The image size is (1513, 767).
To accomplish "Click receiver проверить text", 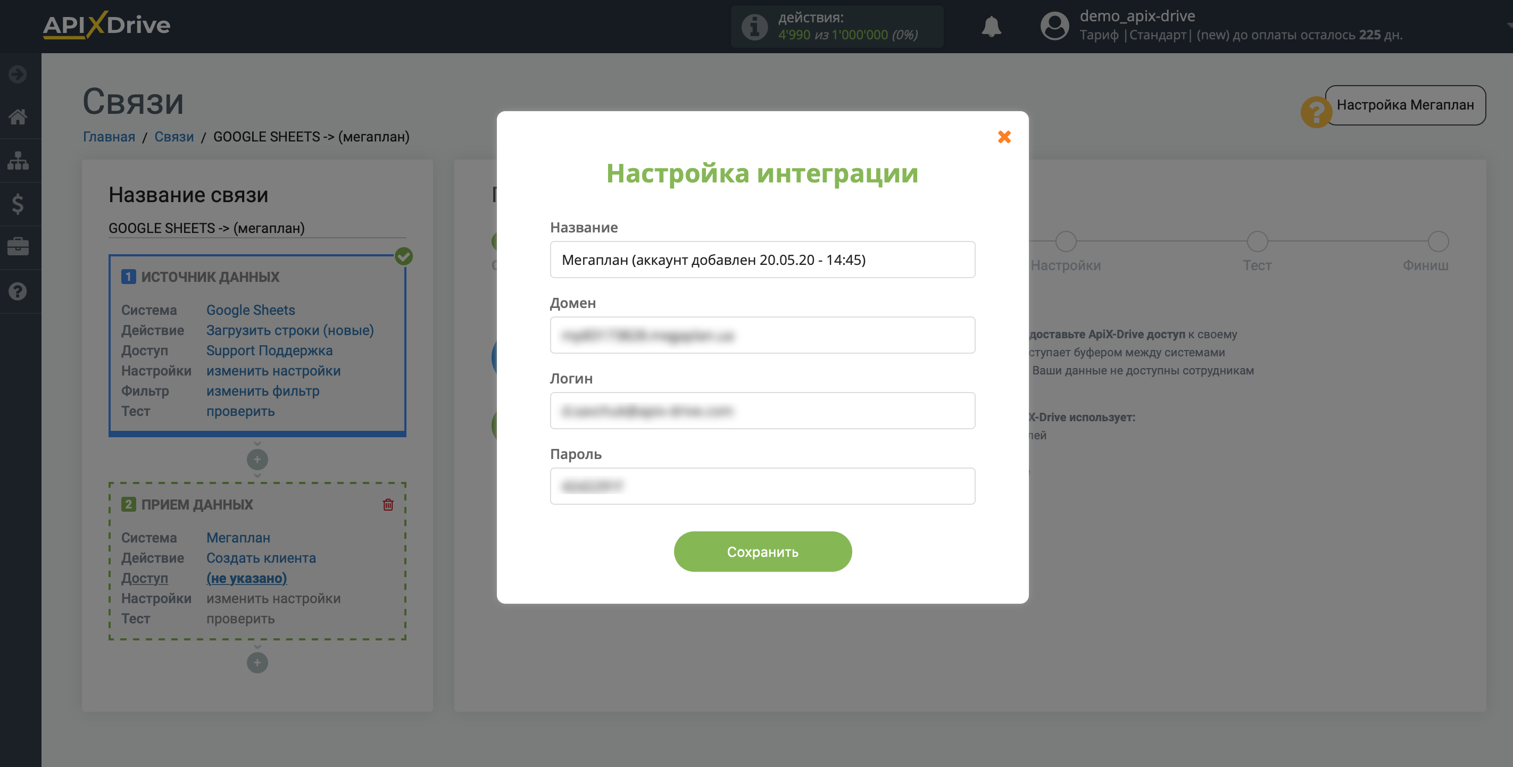I will [240, 619].
